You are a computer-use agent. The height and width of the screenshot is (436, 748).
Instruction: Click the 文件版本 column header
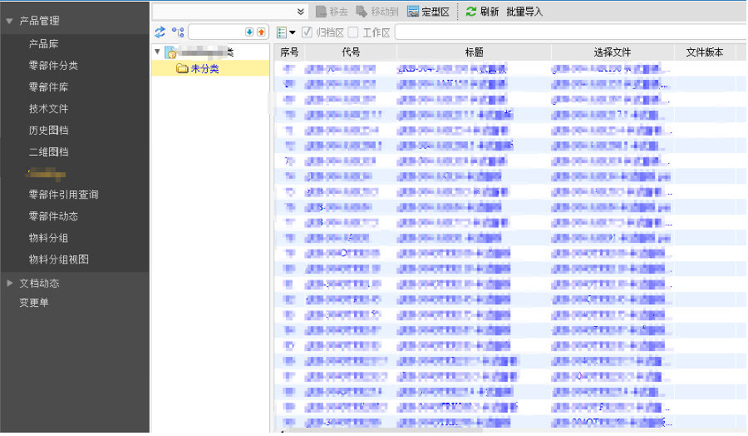tap(705, 52)
